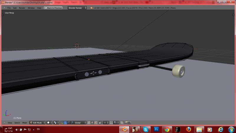Switch to edge select mode
236x133 pixels.
tap(92, 123)
